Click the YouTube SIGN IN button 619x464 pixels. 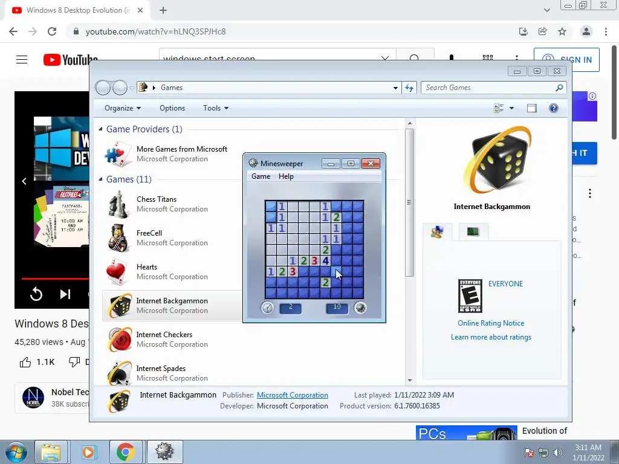[x=566, y=60]
